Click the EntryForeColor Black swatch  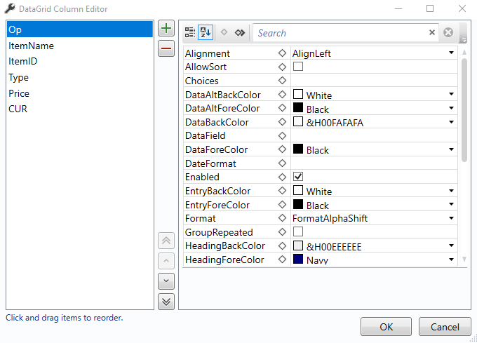point(298,204)
